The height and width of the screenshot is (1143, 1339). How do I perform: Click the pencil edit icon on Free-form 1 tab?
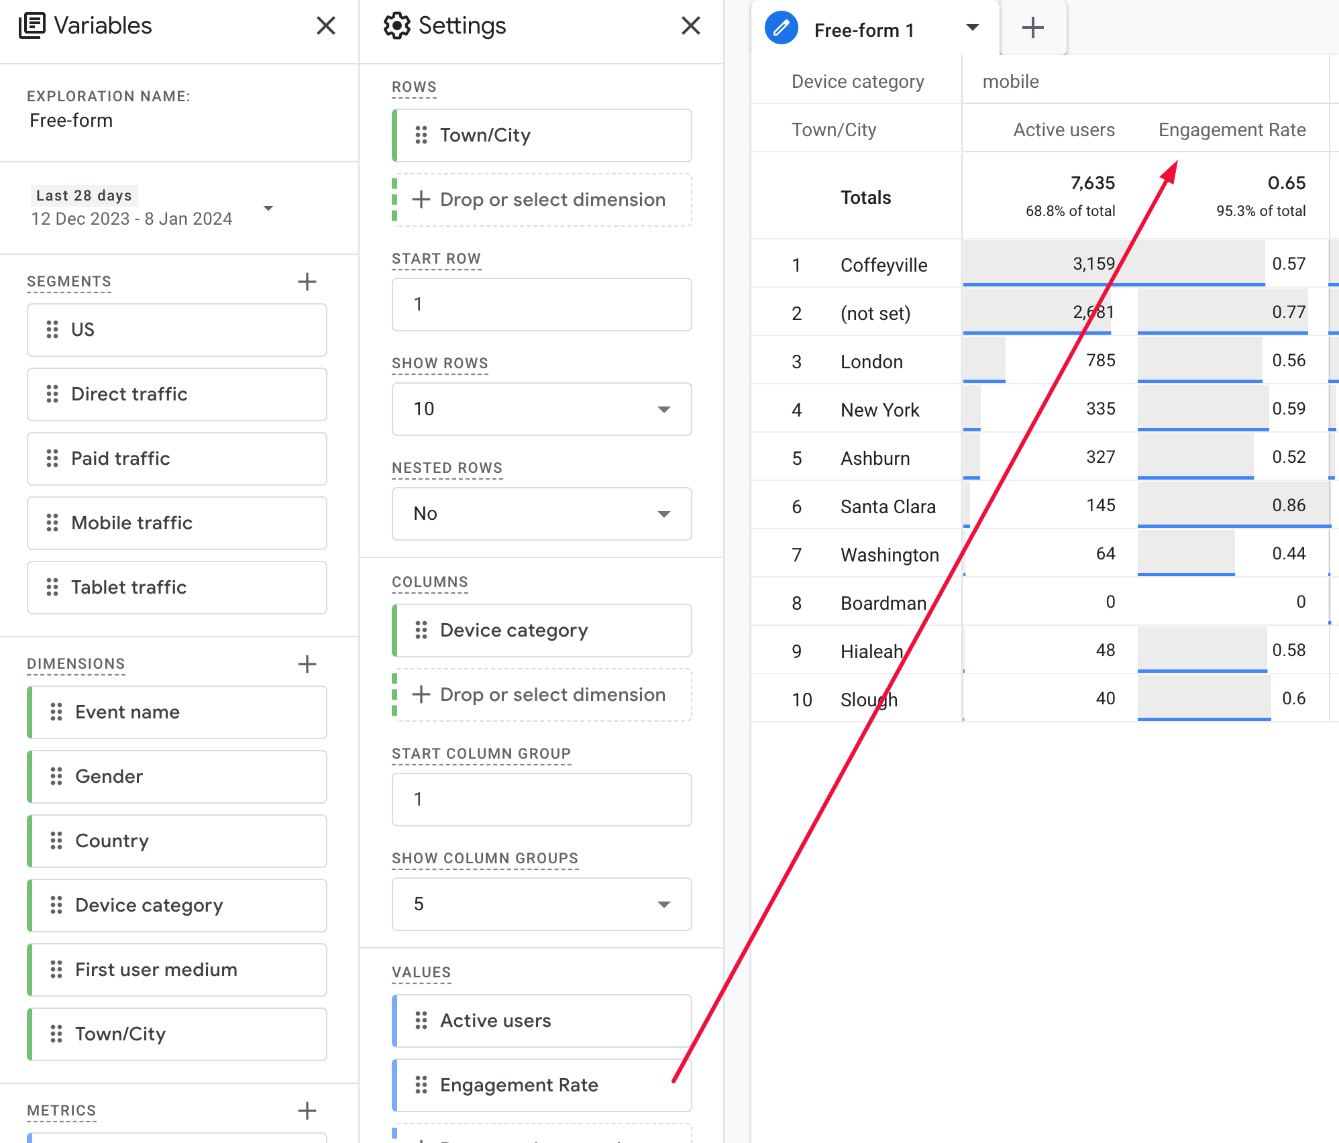coord(780,28)
